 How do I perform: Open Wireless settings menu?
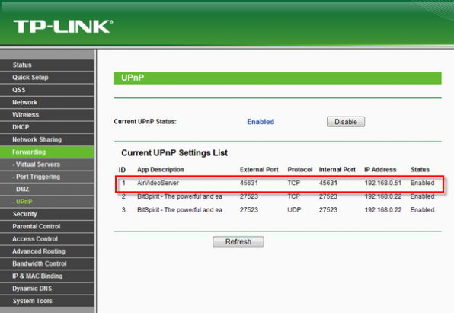[47, 115]
